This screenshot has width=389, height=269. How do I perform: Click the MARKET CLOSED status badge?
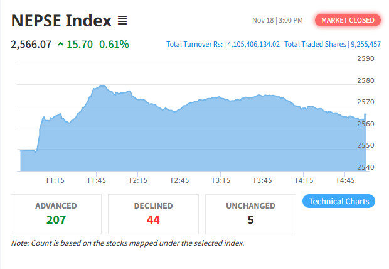point(348,20)
